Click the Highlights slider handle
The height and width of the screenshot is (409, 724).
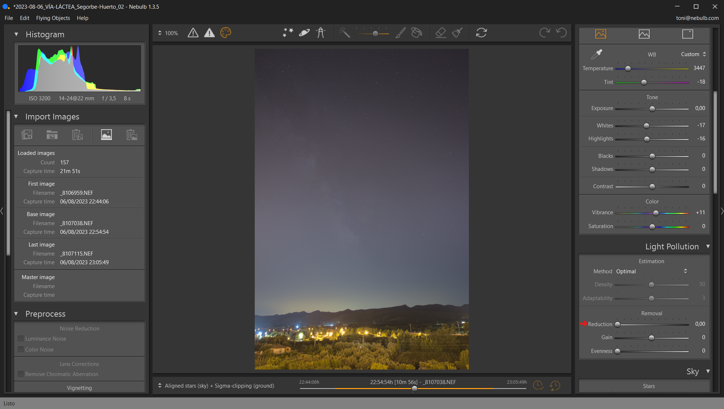[647, 139]
